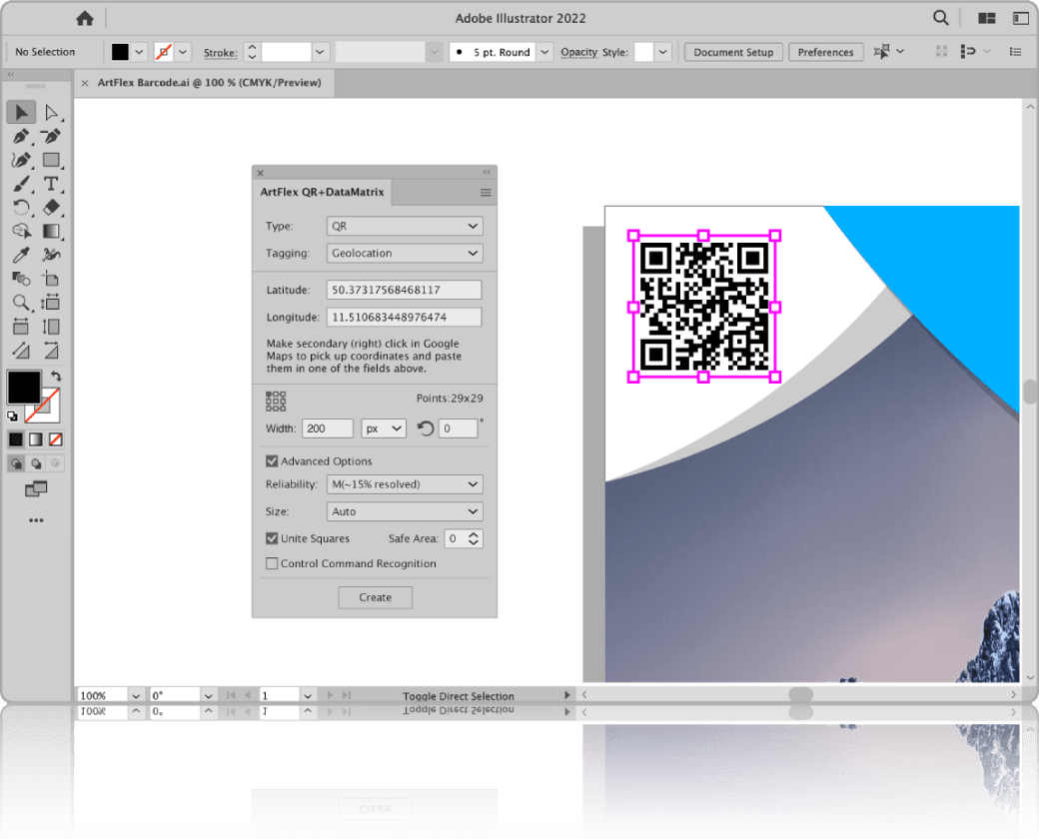Open the barcode Type dropdown

tap(405, 227)
